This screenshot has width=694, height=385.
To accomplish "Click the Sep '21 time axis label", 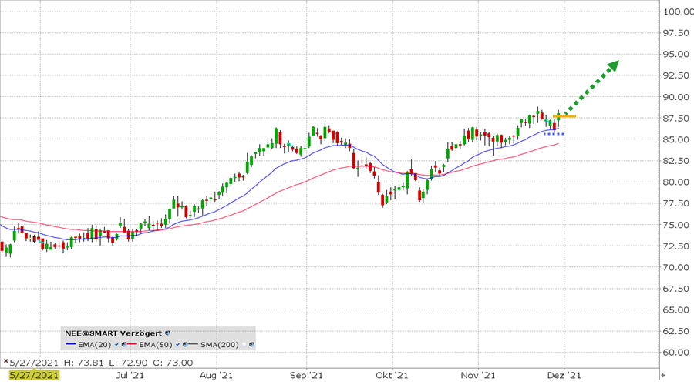I will [305, 375].
